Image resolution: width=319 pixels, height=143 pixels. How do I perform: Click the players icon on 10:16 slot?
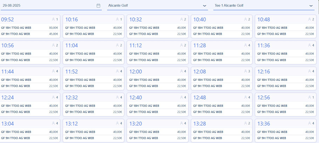point(117,20)
